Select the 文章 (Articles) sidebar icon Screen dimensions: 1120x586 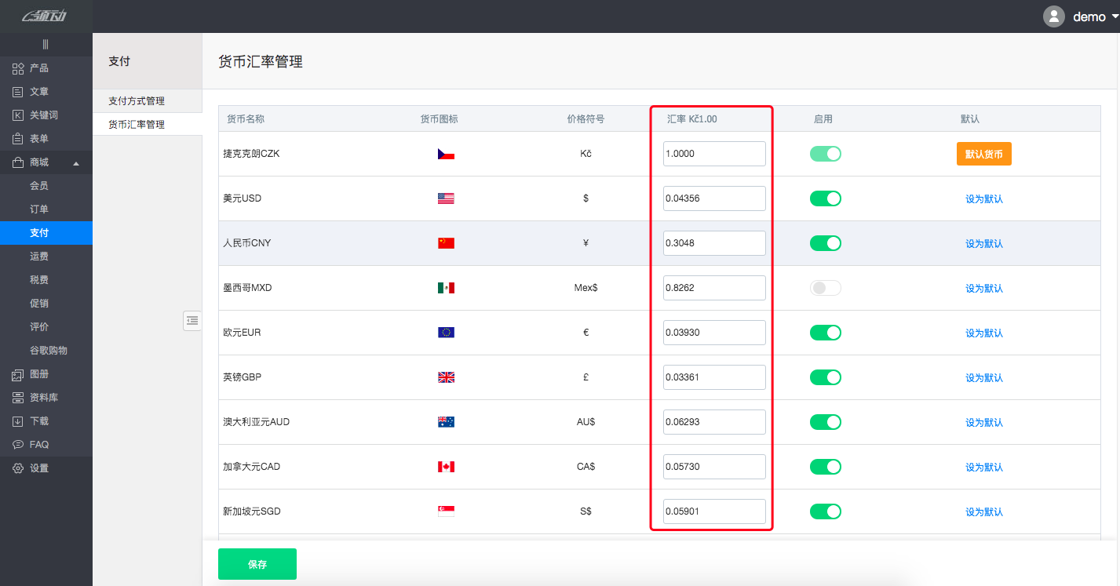pyautogui.click(x=18, y=92)
